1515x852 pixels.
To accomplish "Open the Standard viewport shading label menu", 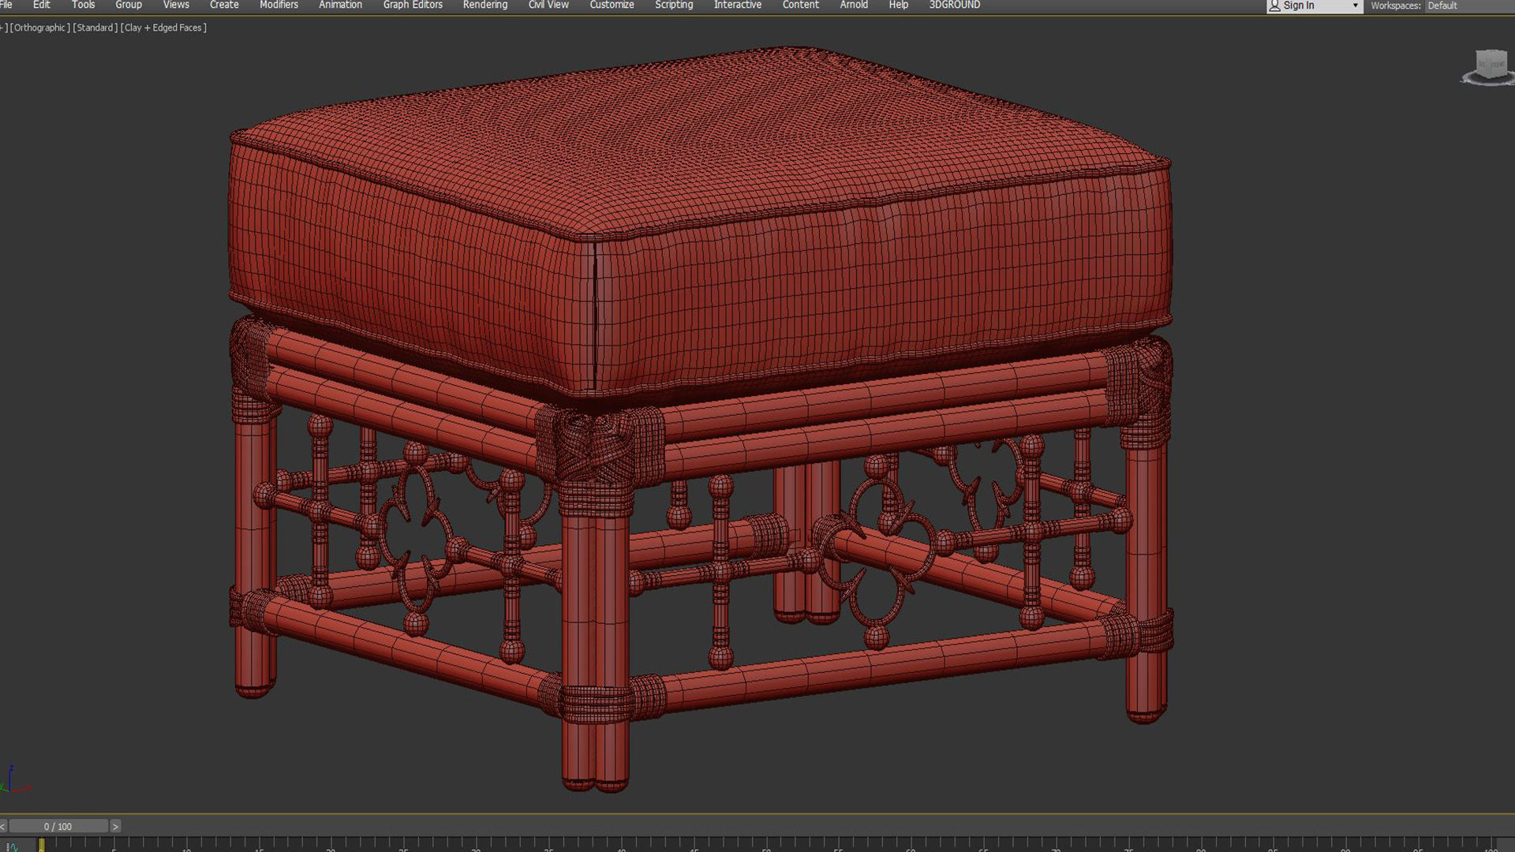I will (x=95, y=28).
